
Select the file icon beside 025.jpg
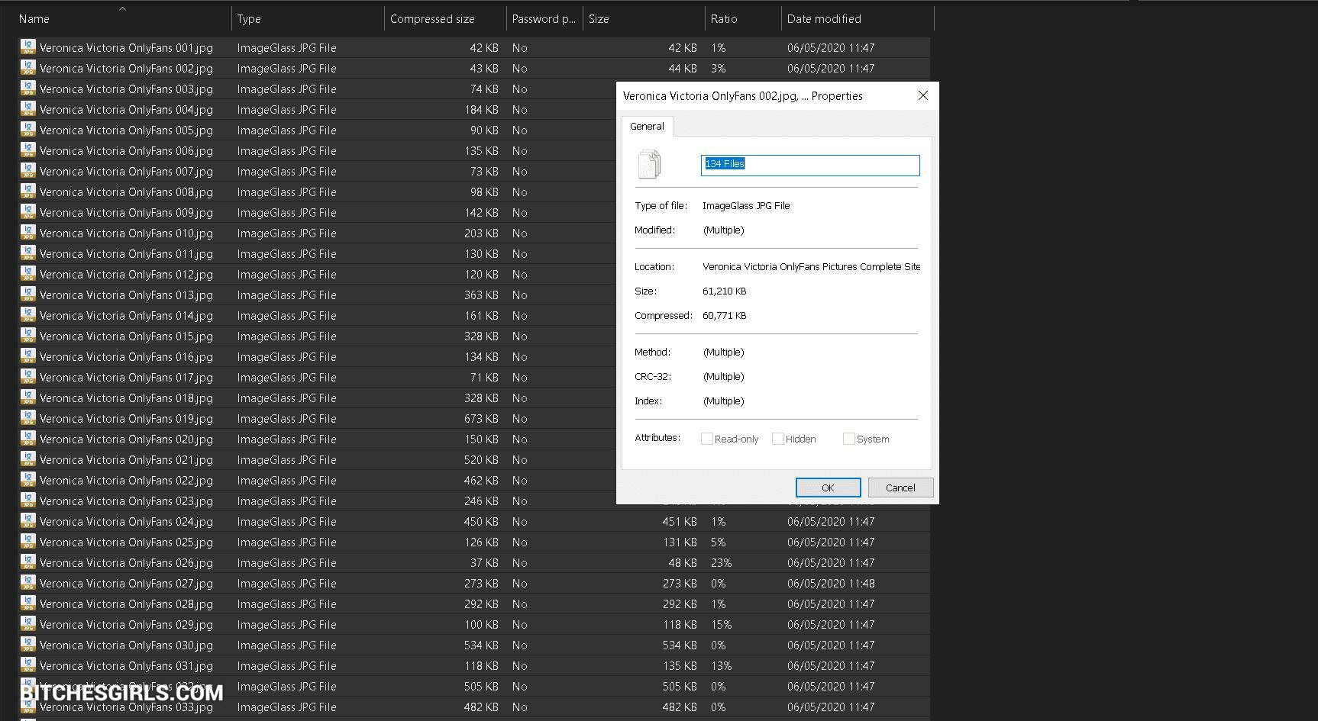point(28,542)
